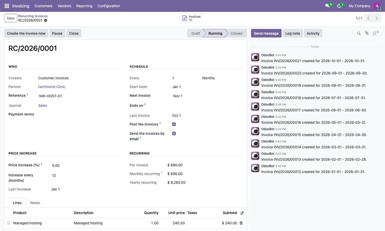
Task: Open the user avatar menu
Action: [377, 6]
